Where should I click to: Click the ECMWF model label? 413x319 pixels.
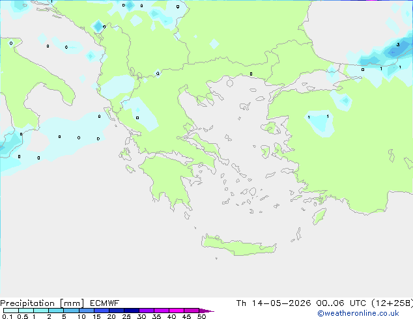click(x=105, y=303)
